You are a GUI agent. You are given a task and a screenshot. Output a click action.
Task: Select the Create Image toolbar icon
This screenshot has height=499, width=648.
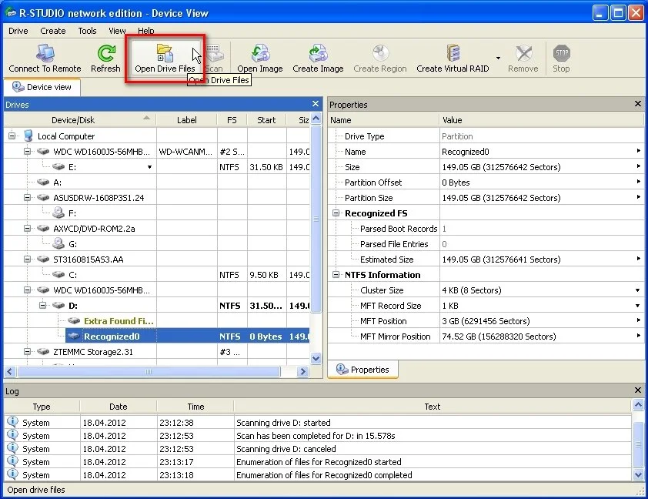click(318, 54)
